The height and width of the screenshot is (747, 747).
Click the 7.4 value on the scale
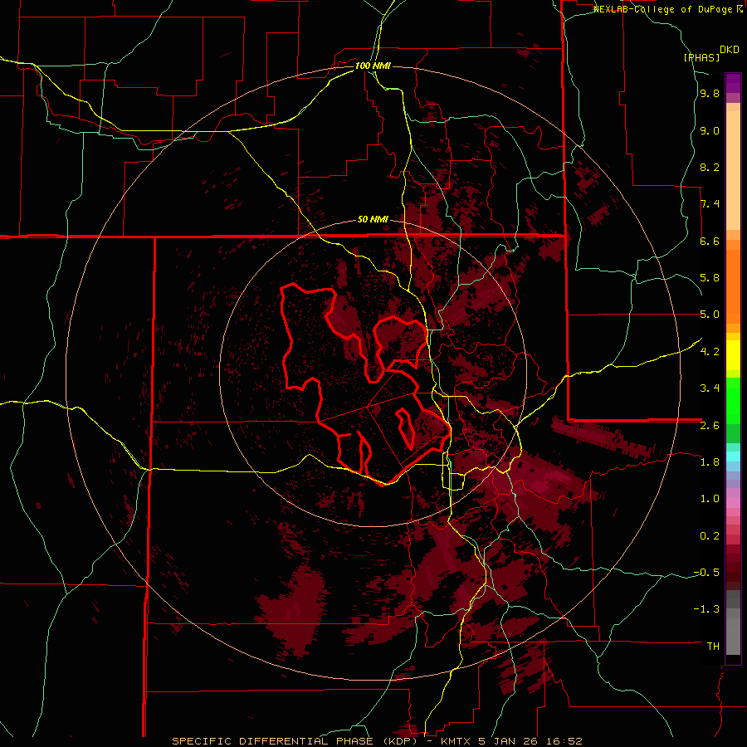tap(710, 204)
